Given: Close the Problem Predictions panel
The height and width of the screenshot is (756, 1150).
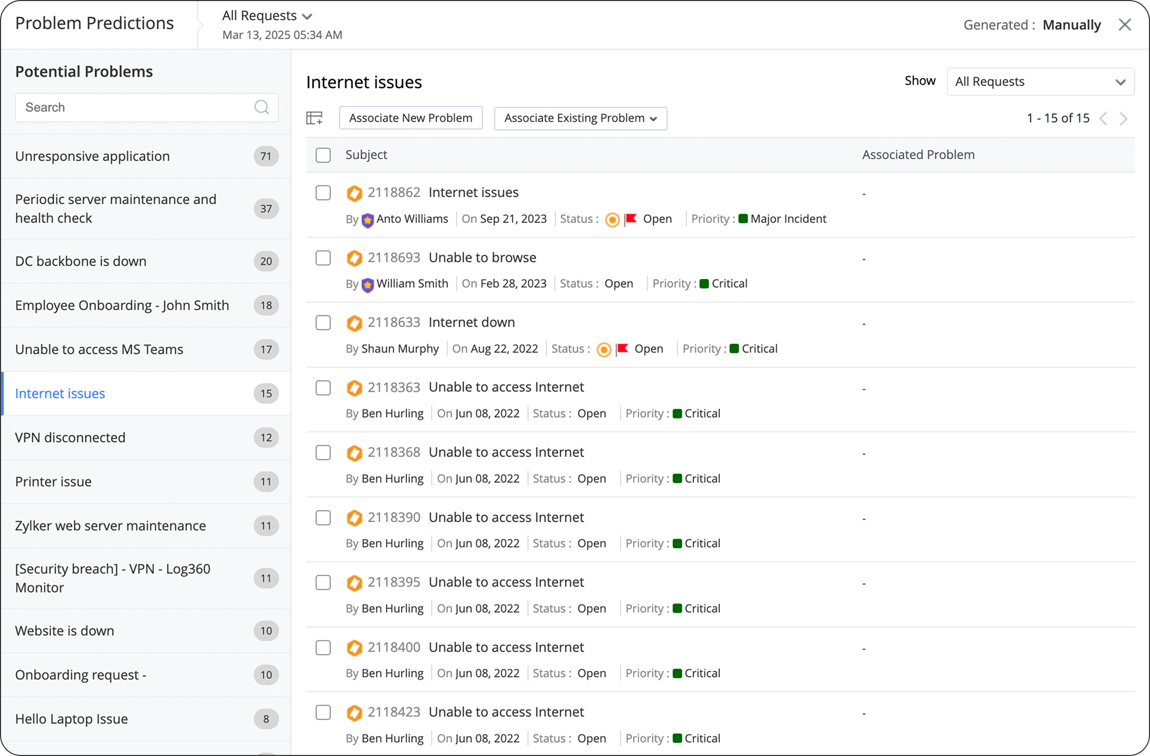Looking at the screenshot, I should (x=1125, y=25).
